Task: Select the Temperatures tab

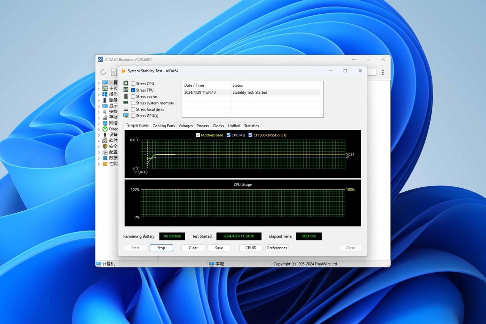Action: click(137, 125)
